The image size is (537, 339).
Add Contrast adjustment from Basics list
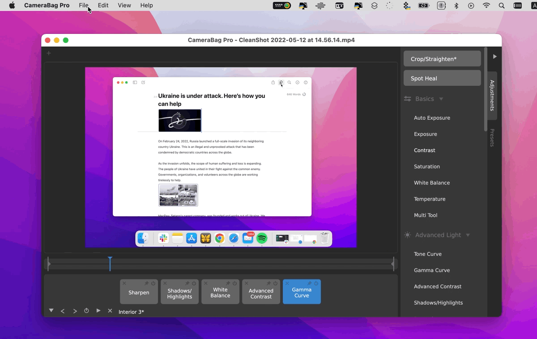tap(424, 150)
